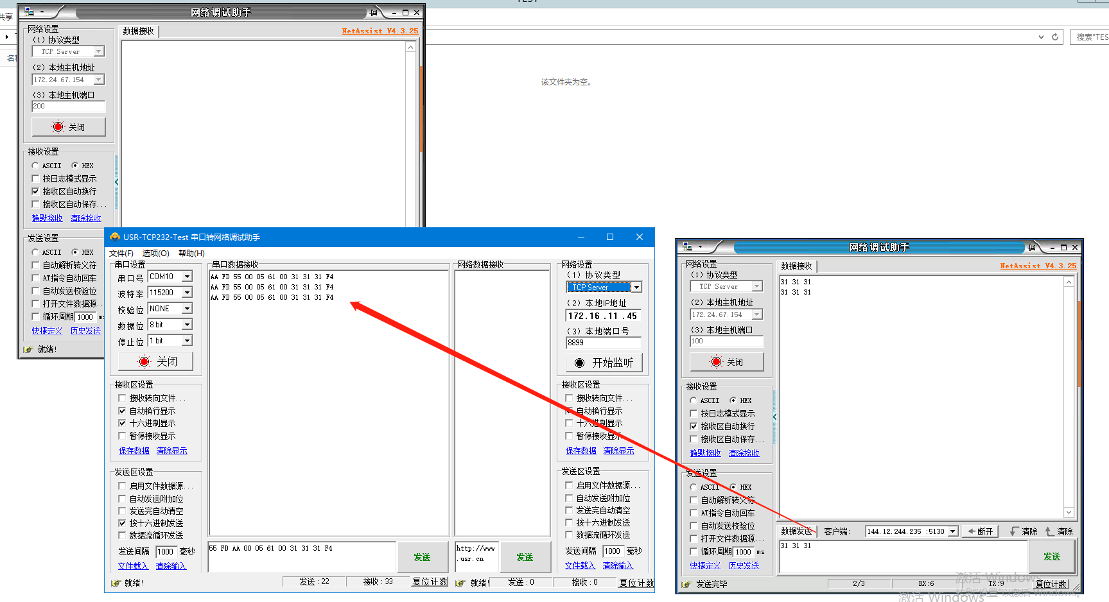Enable 按日志模式显示 in port 200 NetAssist
This screenshot has height=602, width=1109.
point(35,178)
